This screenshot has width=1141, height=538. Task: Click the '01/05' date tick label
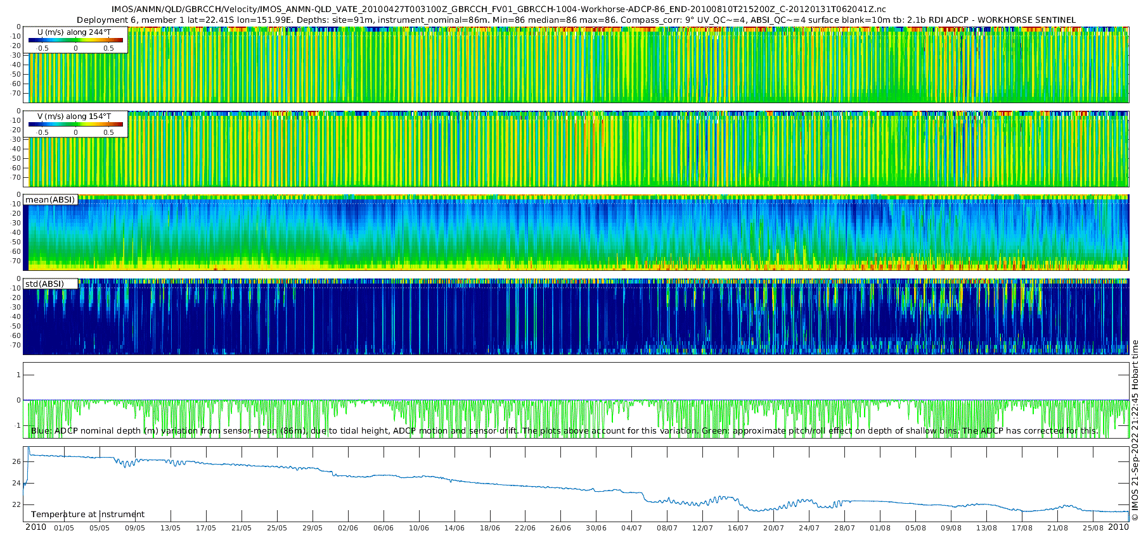[64, 528]
